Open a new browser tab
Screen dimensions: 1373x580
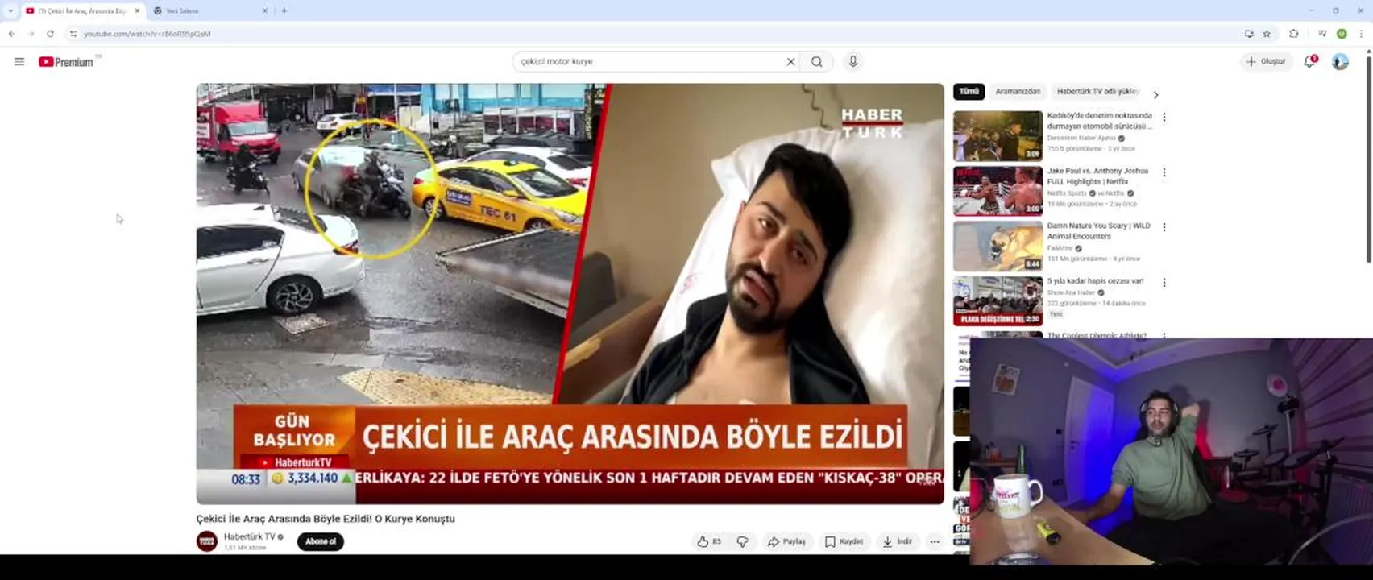(x=284, y=10)
